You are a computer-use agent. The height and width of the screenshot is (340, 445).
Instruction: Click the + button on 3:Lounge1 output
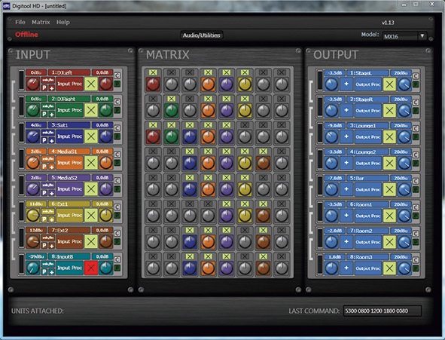click(x=346, y=136)
